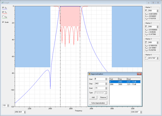The height and width of the screenshot is (116, 162).
Task: Click the Start value spinner arrows
Action: click(x=106, y=79)
